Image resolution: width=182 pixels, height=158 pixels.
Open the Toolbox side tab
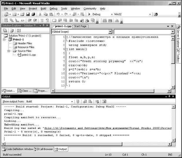pyautogui.click(x=178, y=56)
